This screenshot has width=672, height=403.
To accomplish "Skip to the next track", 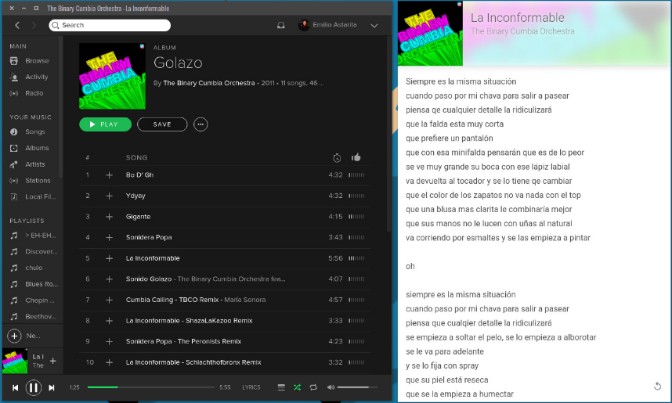I will (52, 387).
